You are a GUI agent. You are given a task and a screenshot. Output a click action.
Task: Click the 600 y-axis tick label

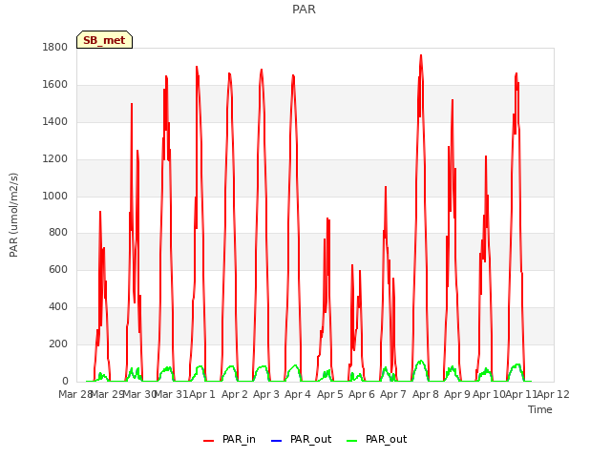pos(58,269)
